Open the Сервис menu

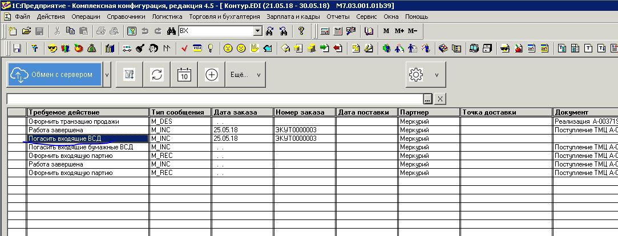coord(366,17)
